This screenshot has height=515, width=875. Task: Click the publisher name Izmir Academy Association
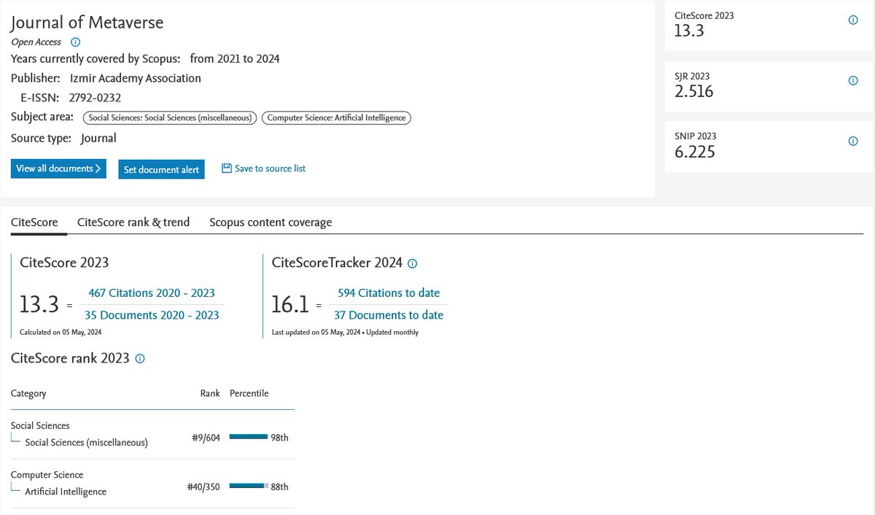136,78
